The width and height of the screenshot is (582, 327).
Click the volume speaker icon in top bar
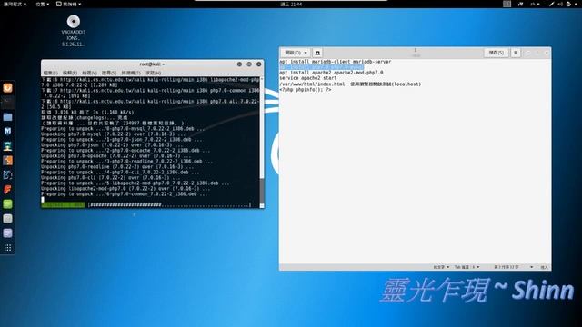click(x=560, y=4)
